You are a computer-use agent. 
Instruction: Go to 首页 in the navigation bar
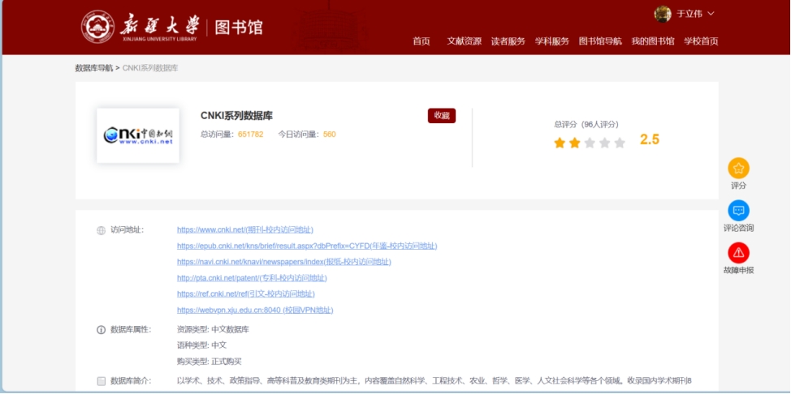pyautogui.click(x=421, y=41)
